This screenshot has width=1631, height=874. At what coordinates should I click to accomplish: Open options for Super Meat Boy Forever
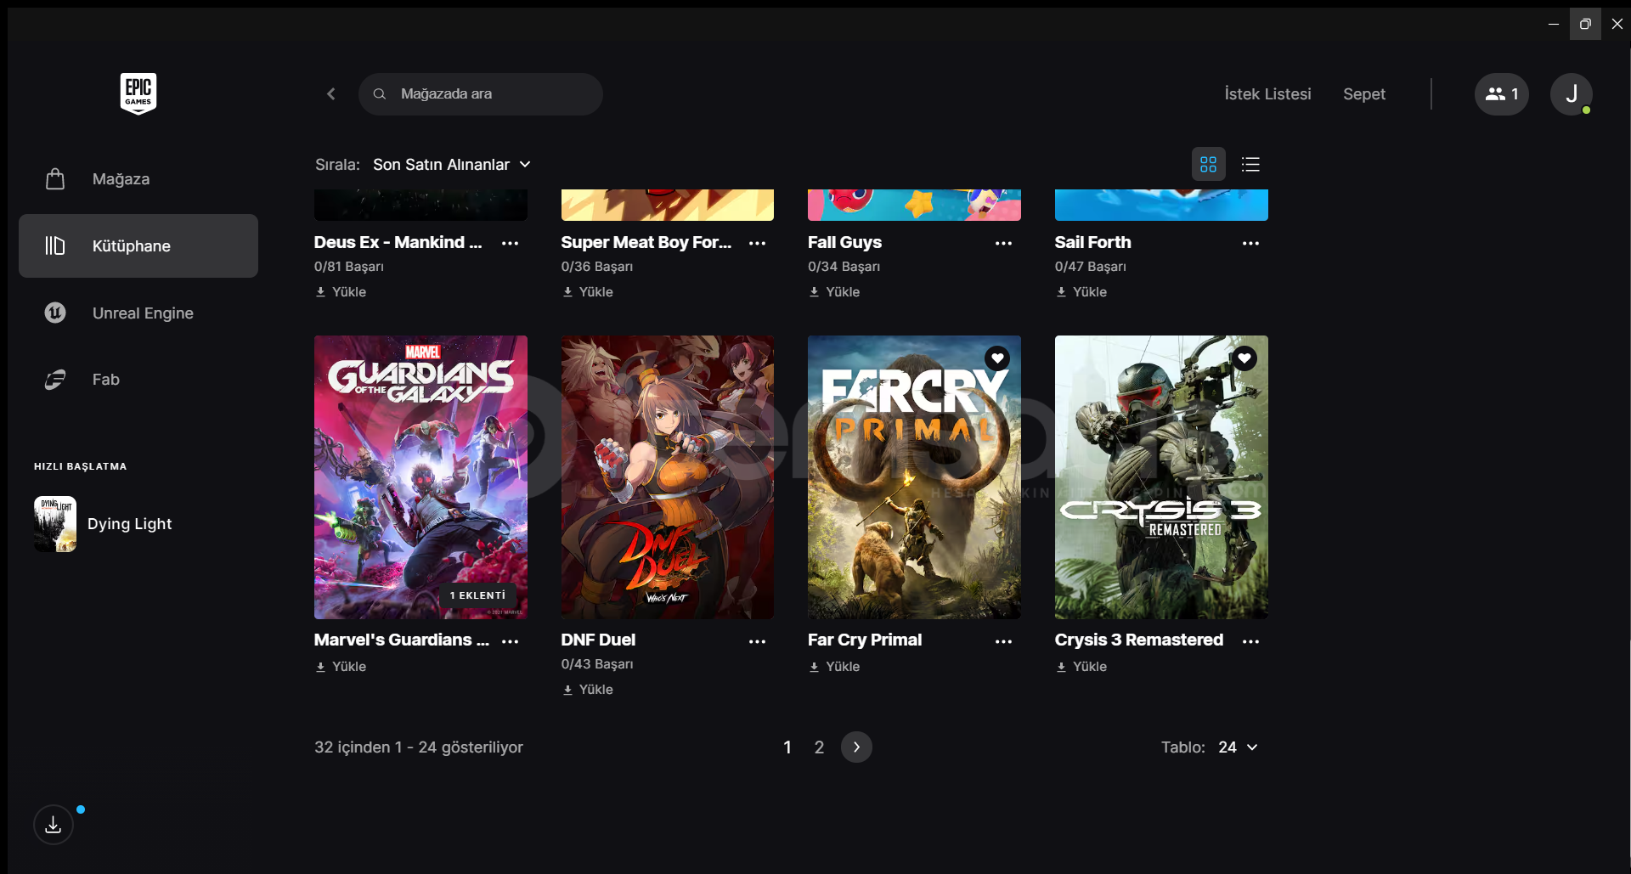tap(757, 243)
